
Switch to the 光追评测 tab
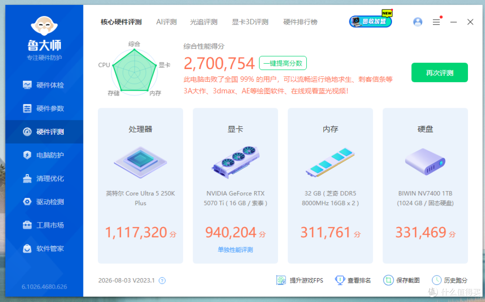click(x=203, y=22)
